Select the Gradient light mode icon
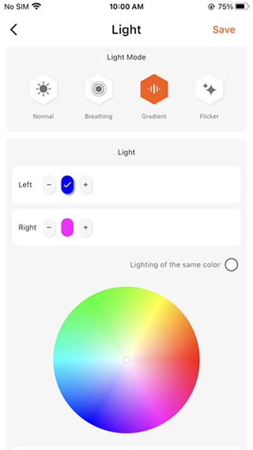 [154, 89]
